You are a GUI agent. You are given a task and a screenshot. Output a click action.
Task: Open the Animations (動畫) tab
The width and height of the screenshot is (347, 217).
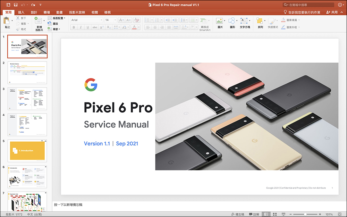coord(59,12)
